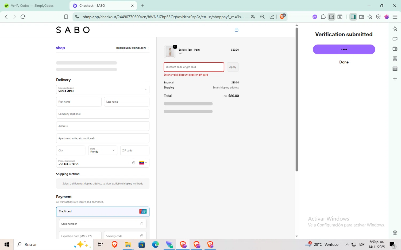The width and height of the screenshot is (401, 250).
Task: View site information icon in address bar
Action: [x=77, y=17]
